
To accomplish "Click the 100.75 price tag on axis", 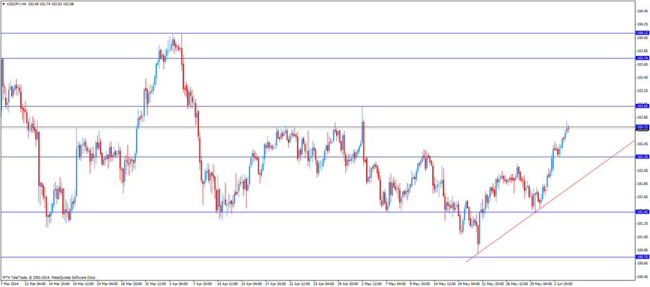I will pos(642,256).
